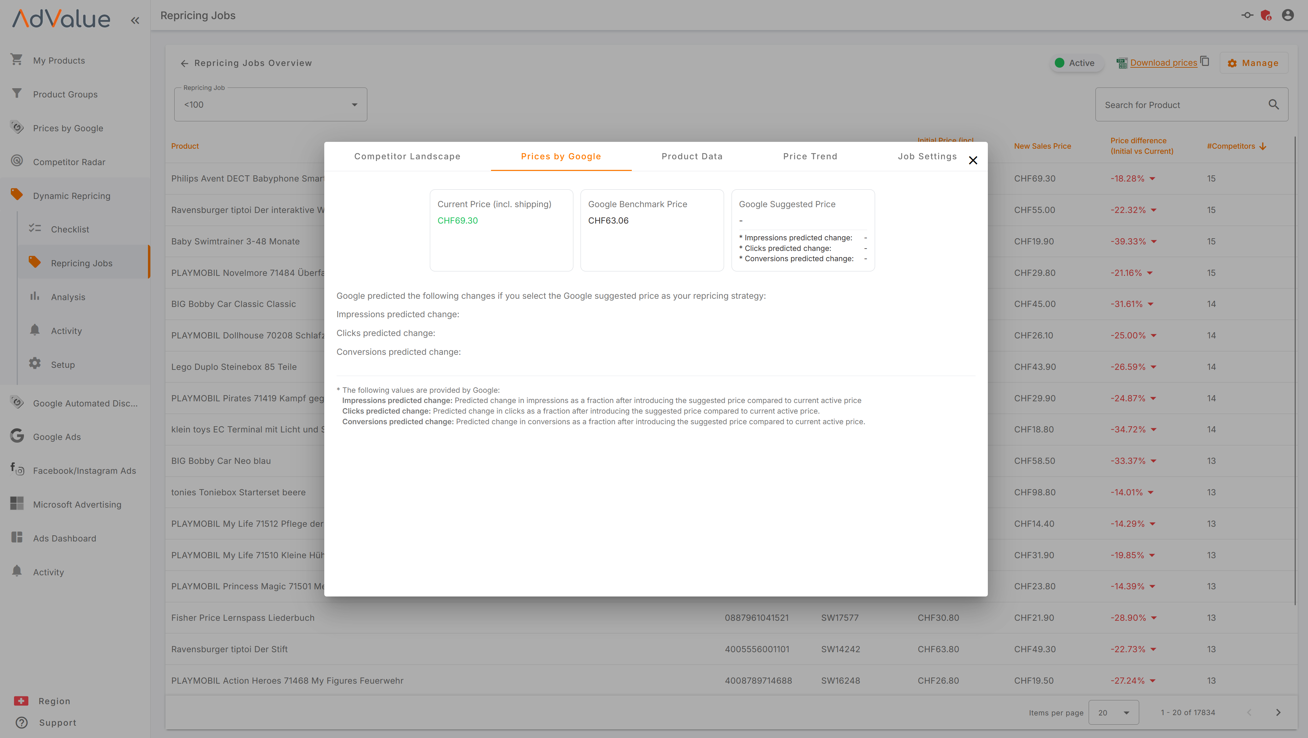1308x738 pixels.
Task: Switch to Price Trend tab
Action: point(810,157)
